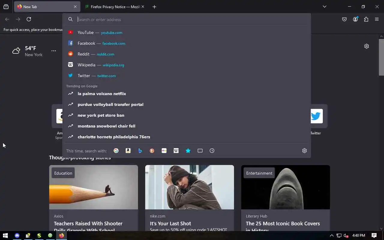Viewport: 384px width, 240px height.
Task: Open the Extensions puzzle icon
Action: pyautogui.click(x=366, y=19)
